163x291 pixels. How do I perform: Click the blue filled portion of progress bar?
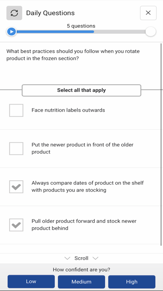click(55, 32)
